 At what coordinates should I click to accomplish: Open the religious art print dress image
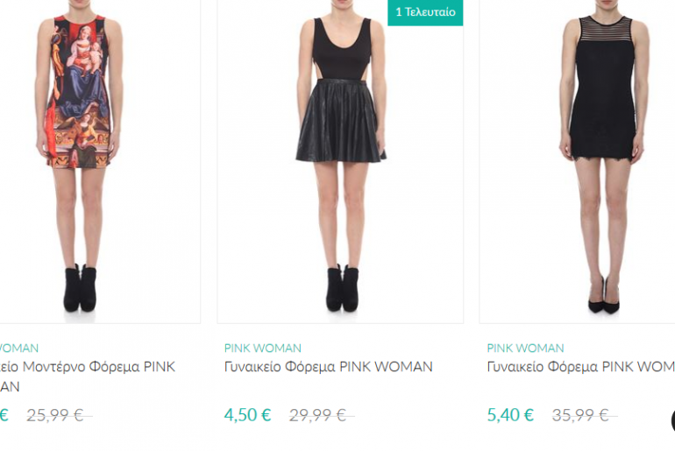100,161
